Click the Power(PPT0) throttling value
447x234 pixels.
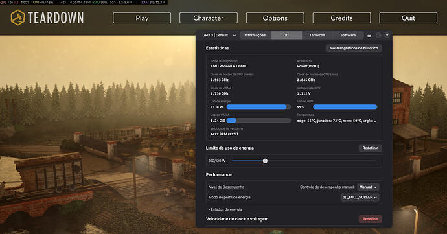(x=308, y=66)
